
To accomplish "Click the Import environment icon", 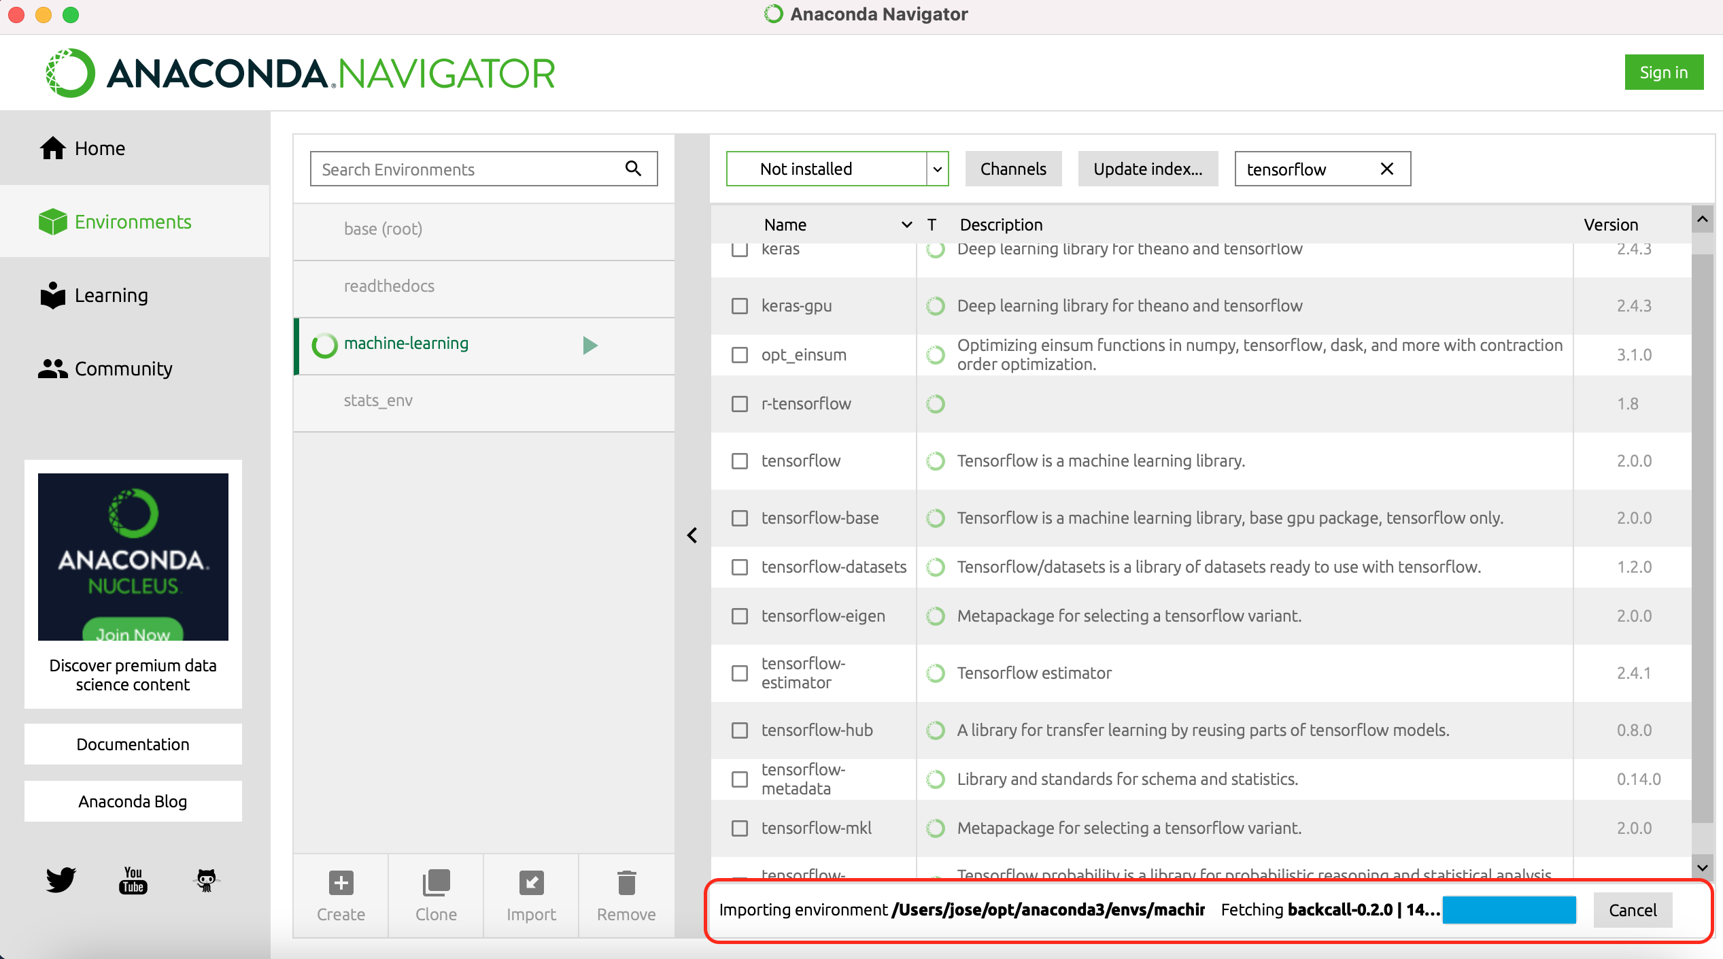I will tap(531, 883).
